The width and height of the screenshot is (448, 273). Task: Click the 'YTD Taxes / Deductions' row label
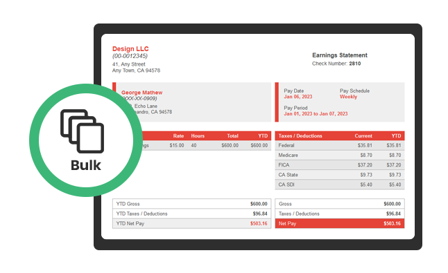click(141, 214)
